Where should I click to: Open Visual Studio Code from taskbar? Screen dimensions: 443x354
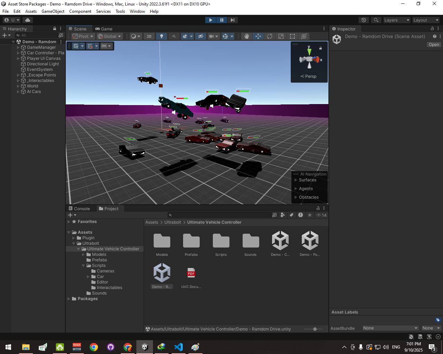[x=179, y=347]
